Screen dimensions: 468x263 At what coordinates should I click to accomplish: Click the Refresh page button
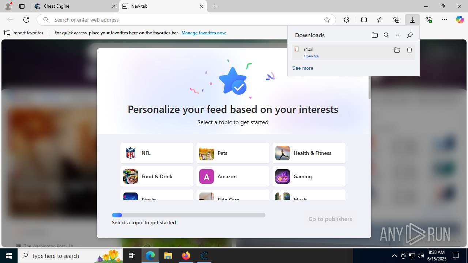(x=26, y=20)
